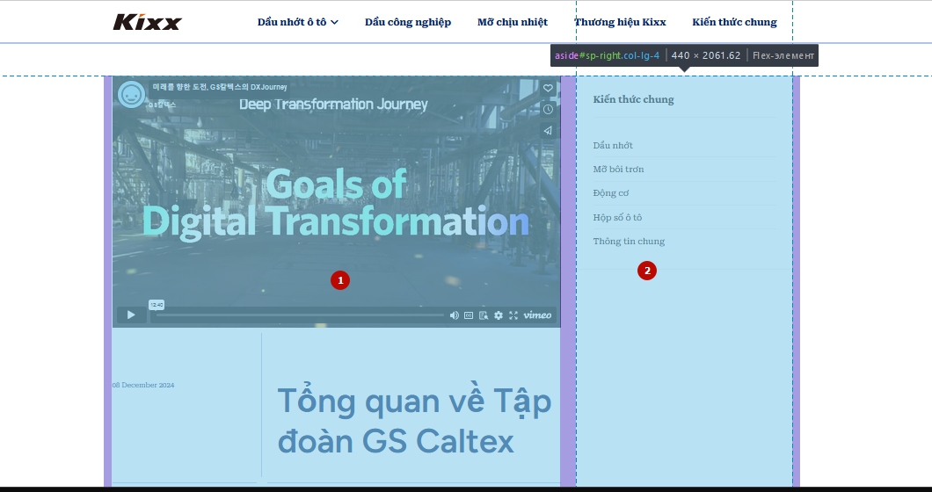Mute the video volume speaker icon
This screenshot has width=932, height=492.
tap(455, 315)
